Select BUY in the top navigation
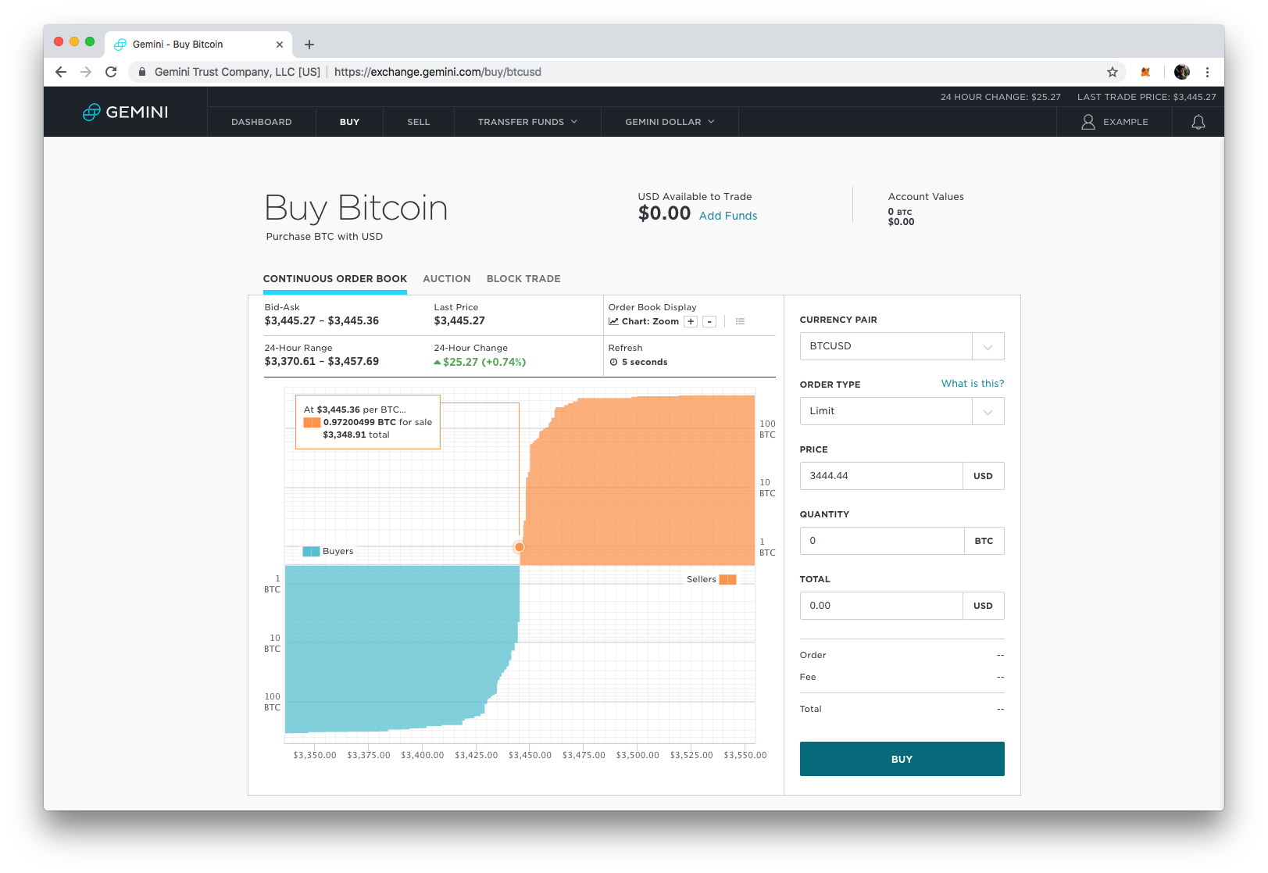The height and width of the screenshot is (873, 1268). click(350, 122)
